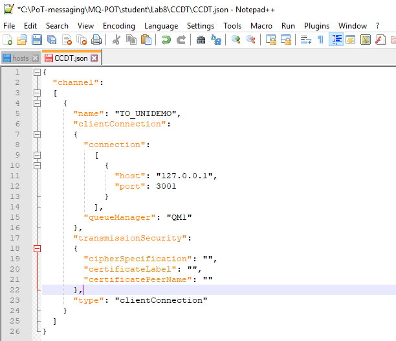The image size is (396, 341).
Task: Click the "clientConnection" type value on line 23
Action: (x=161, y=300)
